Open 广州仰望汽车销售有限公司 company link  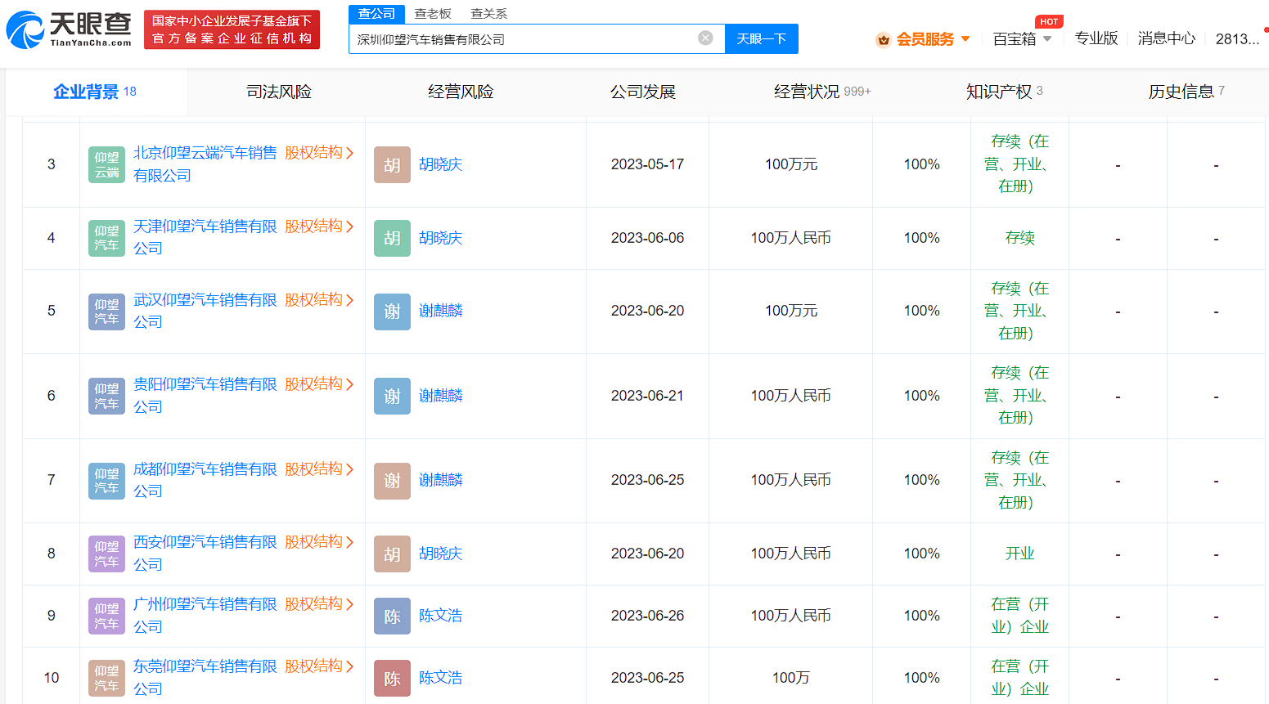tap(205, 616)
